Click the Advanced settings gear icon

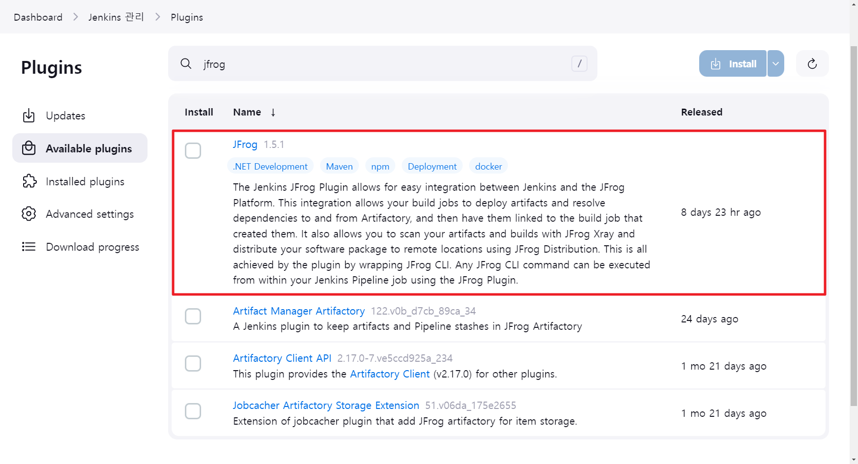(29, 214)
